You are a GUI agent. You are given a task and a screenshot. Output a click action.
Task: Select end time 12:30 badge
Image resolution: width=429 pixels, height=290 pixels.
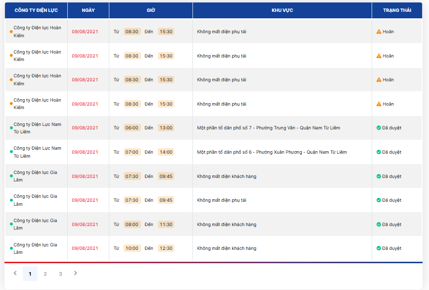(166, 248)
